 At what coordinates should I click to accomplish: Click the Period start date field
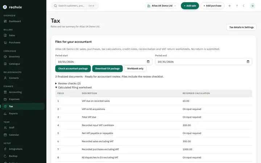pyautogui.click(x=104, y=62)
